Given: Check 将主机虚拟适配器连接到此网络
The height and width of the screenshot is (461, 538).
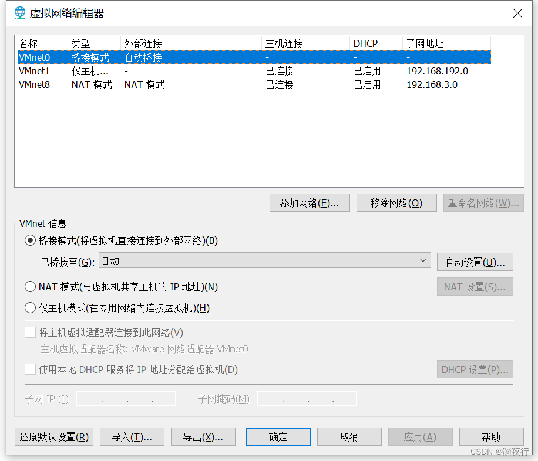Looking at the screenshot, I should (30, 332).
